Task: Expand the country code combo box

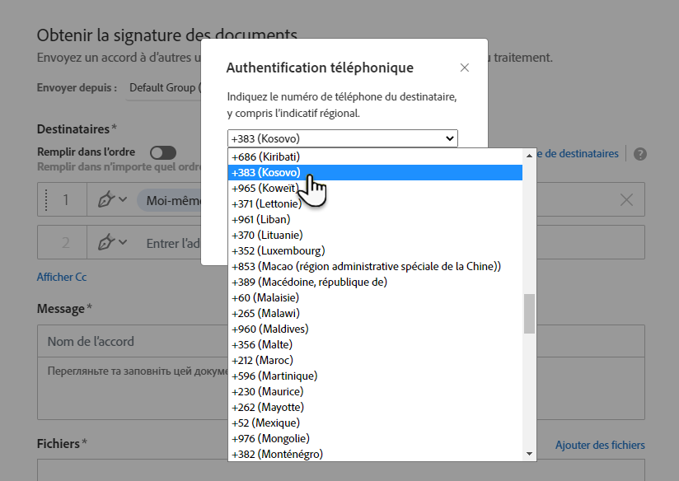Action: point(342,138)
